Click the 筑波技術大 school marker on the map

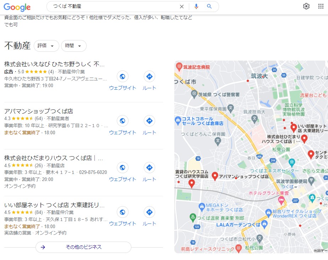(255, 119)
